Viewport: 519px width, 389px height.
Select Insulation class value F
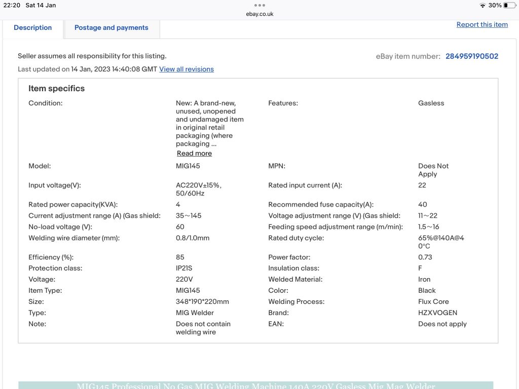(x=420, y=268)
